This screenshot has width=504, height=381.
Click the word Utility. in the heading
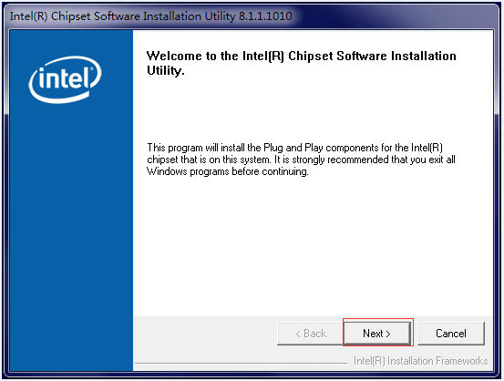point(166,70)
